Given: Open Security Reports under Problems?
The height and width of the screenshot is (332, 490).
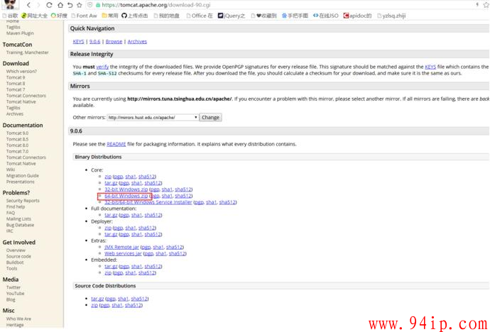Looking at the screenshot, I should coord(23,201).
